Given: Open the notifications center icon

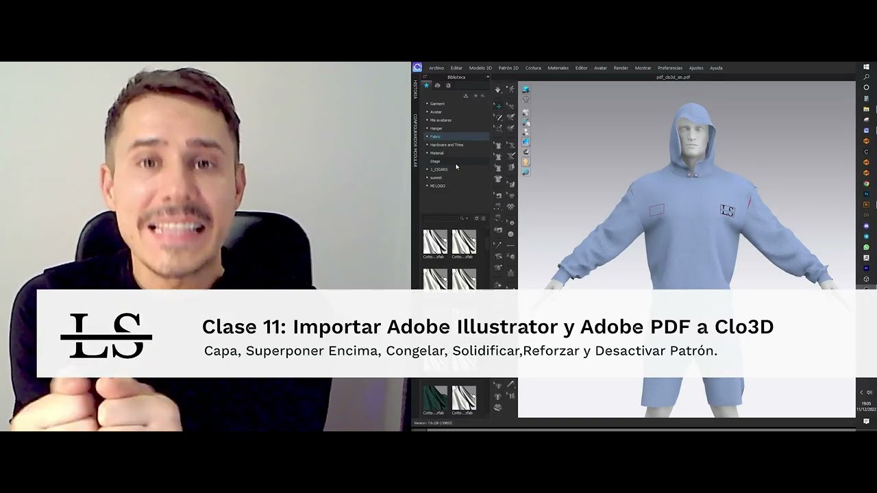Looking at the screenshot, I should click(x=866, y=421).
